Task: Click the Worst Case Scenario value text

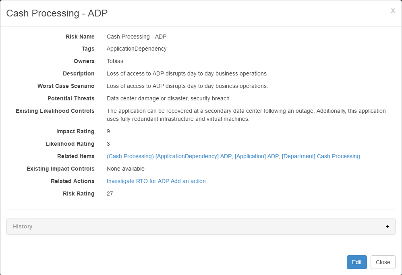Action: pos(187,86)
